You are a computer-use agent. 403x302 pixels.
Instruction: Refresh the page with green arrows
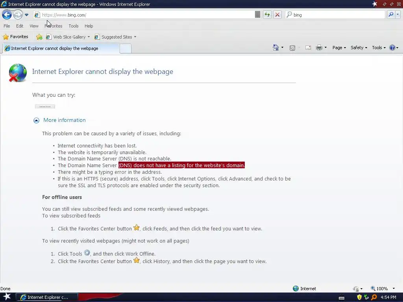[x=267, y=15]
